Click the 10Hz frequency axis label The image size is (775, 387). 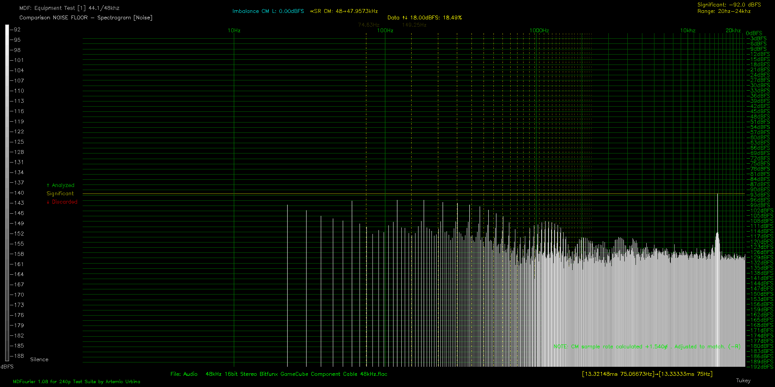(234, 31)
